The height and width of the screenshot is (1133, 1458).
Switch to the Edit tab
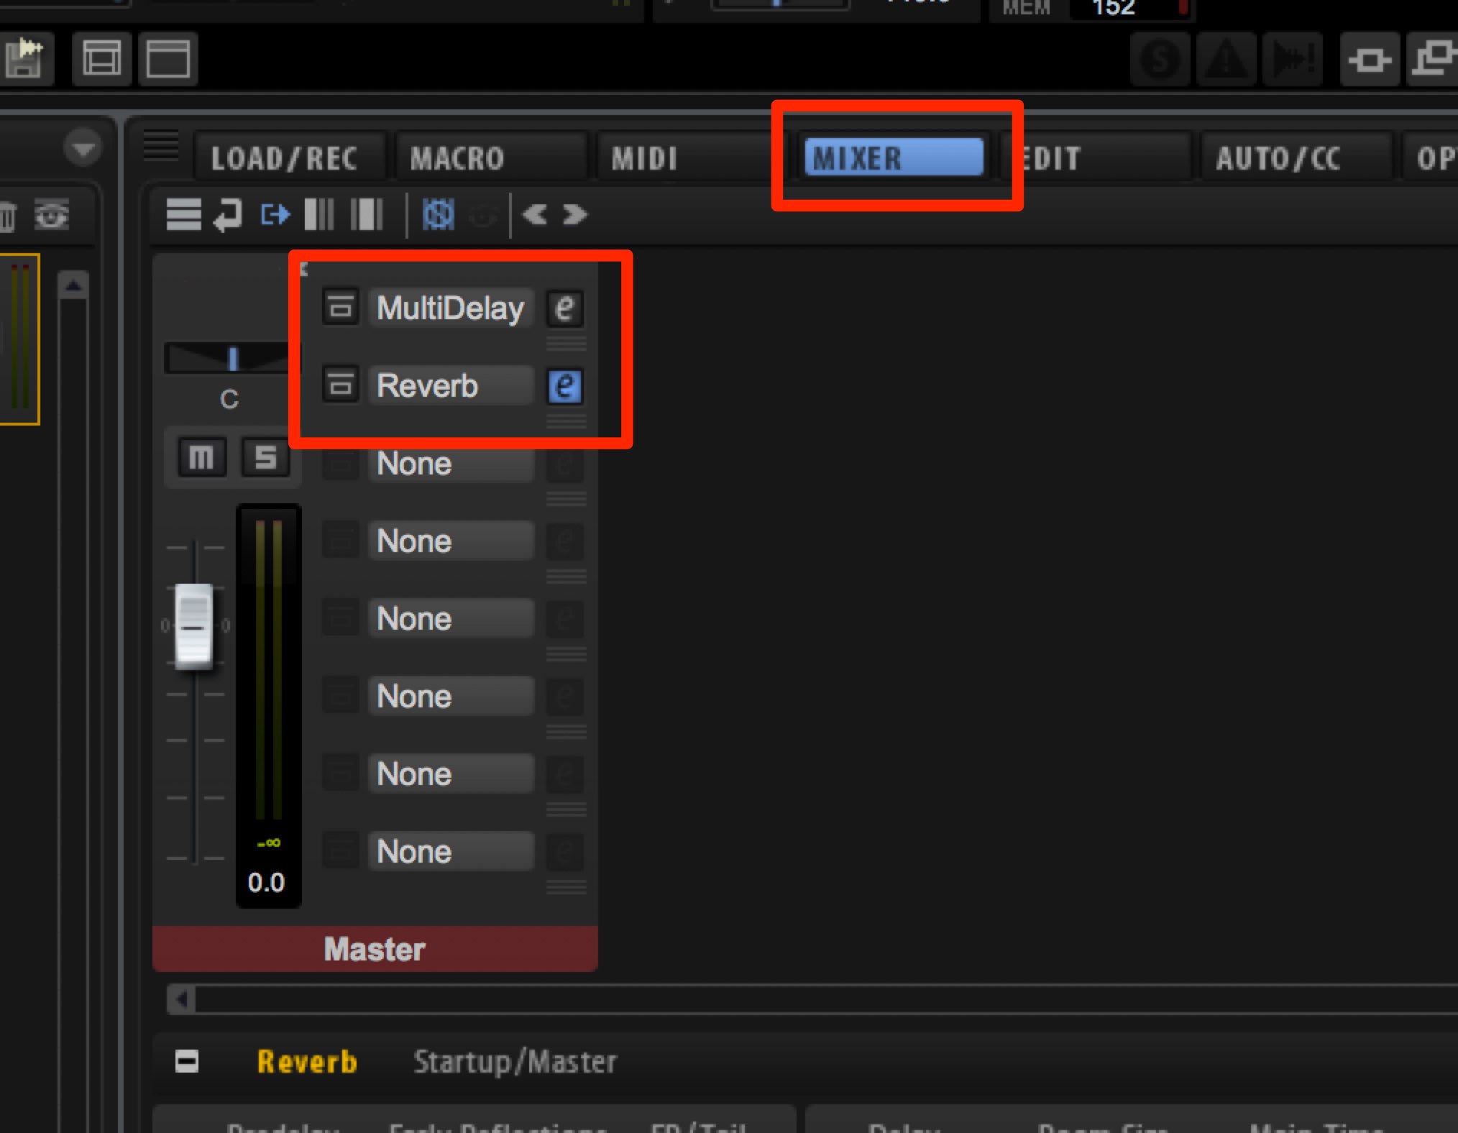coord(1096,157)
